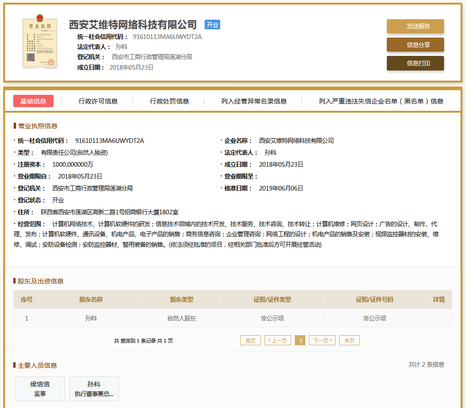466x408 pixels.
Task: Click the 上一页 previous page button
Action: point(278,341)
